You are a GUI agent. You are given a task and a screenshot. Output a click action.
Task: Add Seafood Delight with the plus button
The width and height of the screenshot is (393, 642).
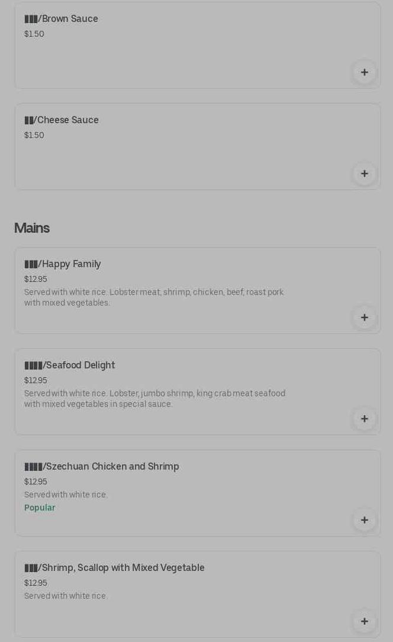364,419
